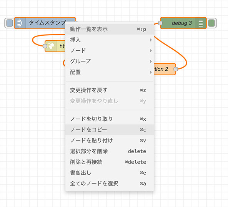Choose 動作一覧を表示 from the menu
228x207 pixels.
click(110, 29)
